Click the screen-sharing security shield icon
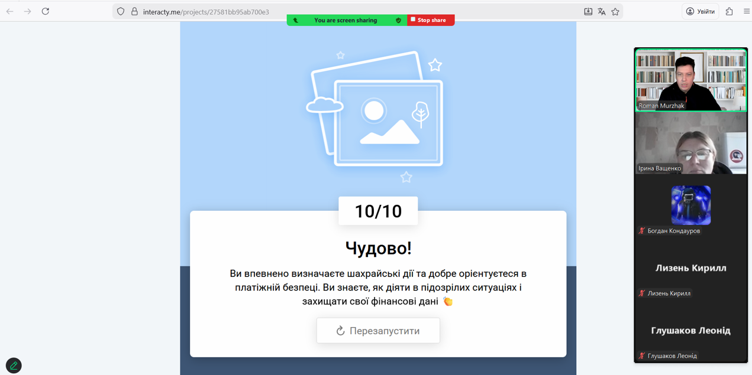The height and width of the screenshot is (375, 752). 398,20
